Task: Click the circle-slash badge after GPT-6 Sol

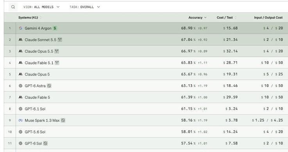Action: (x=45, y=143)
